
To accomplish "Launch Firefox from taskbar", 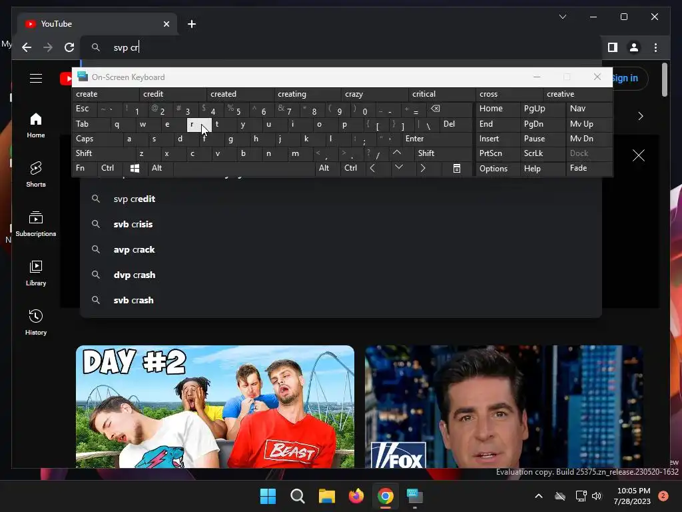I will coord(356,496).
